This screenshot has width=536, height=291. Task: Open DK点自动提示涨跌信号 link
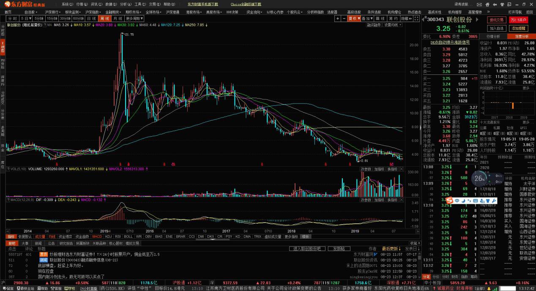[450, 42]
